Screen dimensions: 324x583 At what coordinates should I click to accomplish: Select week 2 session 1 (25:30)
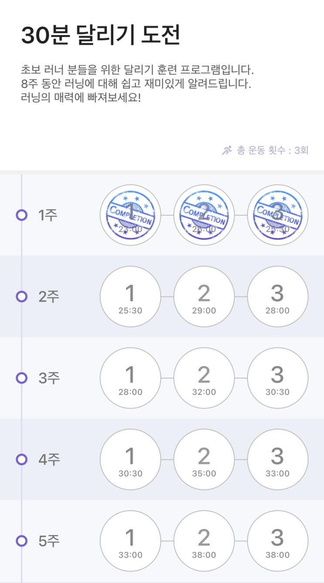(x=130, y=297)
